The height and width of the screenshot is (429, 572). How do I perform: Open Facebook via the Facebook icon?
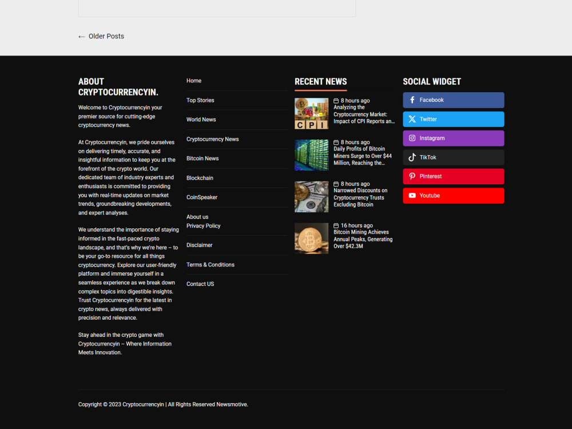pos(412,100)
